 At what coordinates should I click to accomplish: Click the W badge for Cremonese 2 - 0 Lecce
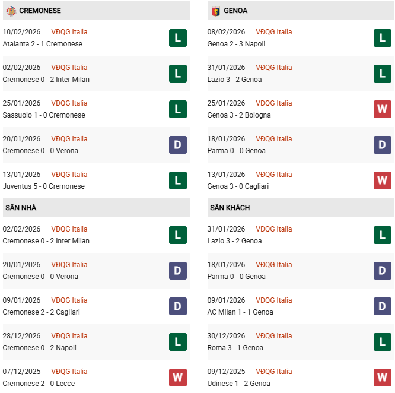coord(177,378)
